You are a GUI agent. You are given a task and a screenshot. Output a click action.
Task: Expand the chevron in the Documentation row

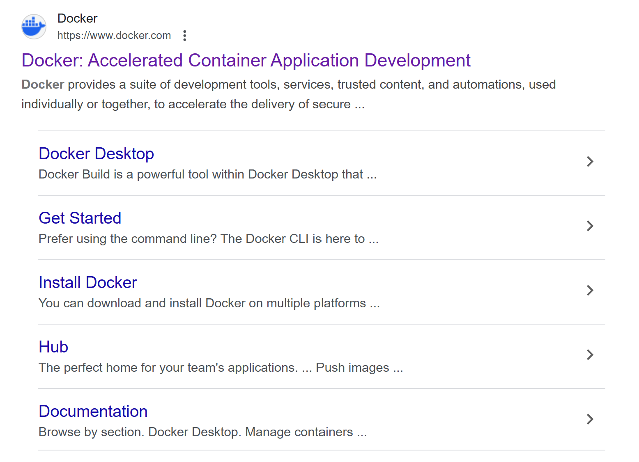pyautogui.click(x=590, y=419)
